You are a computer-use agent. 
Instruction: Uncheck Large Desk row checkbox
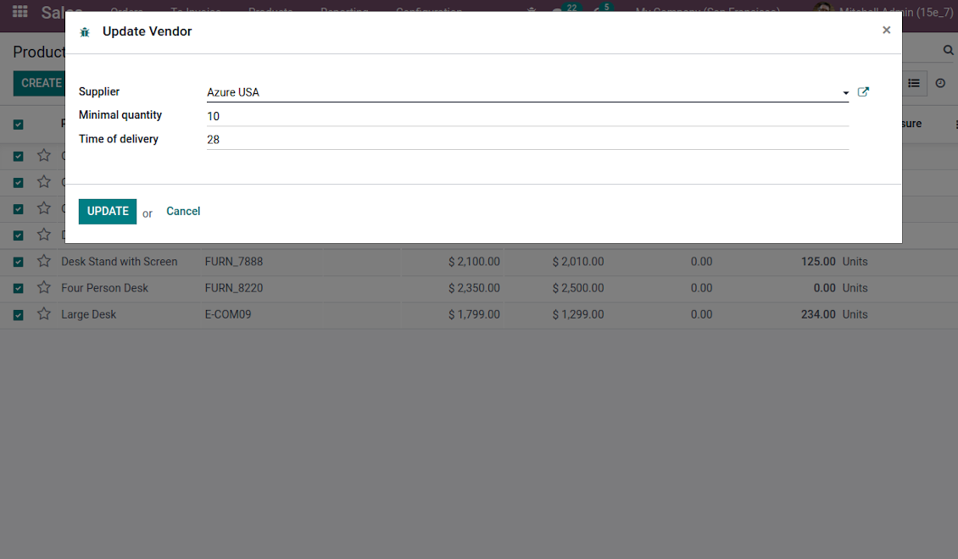tap(19, 315)
